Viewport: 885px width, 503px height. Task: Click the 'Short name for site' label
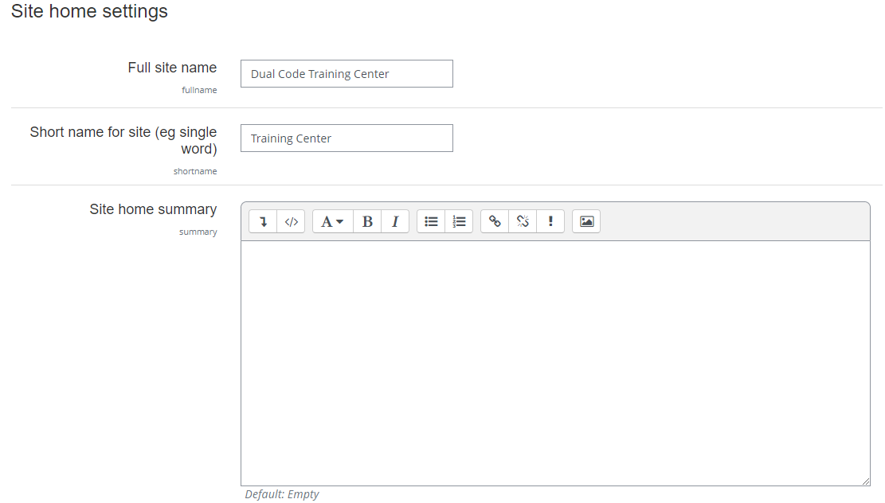point(123,140)
